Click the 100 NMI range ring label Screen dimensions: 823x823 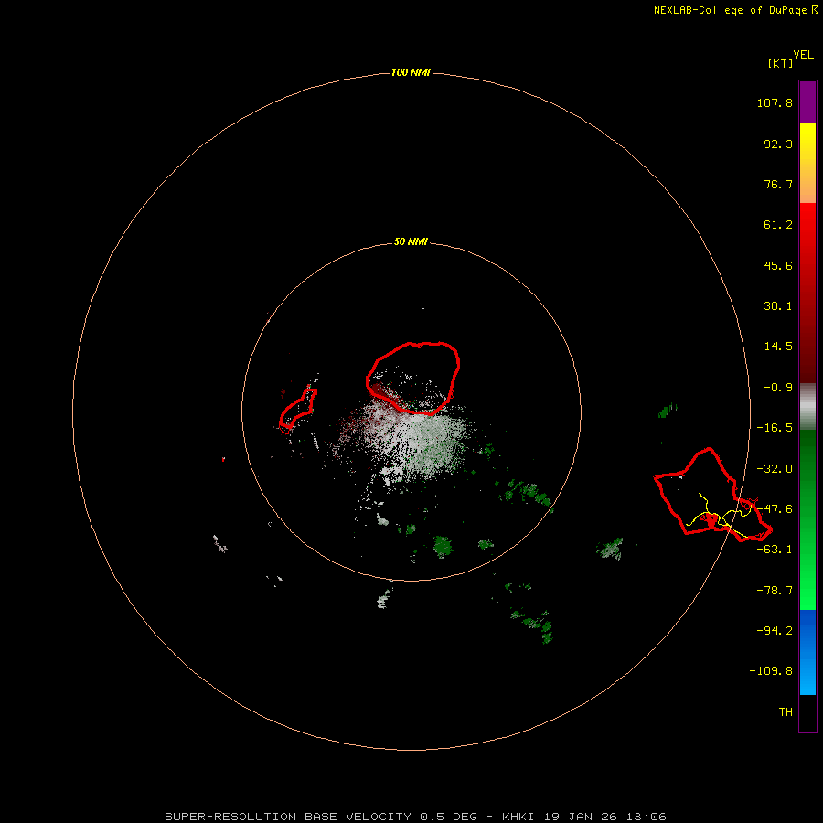tap(411, 72)
